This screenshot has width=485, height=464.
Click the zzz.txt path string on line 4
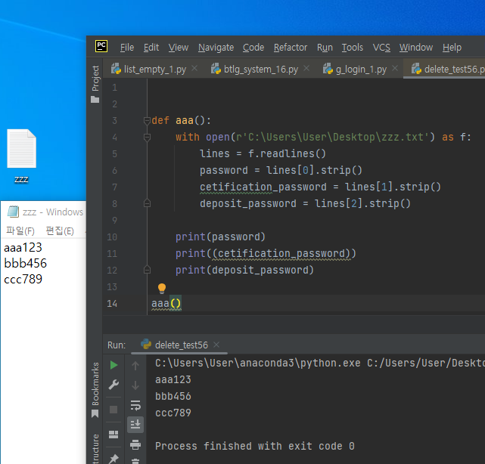click(332, 138)
